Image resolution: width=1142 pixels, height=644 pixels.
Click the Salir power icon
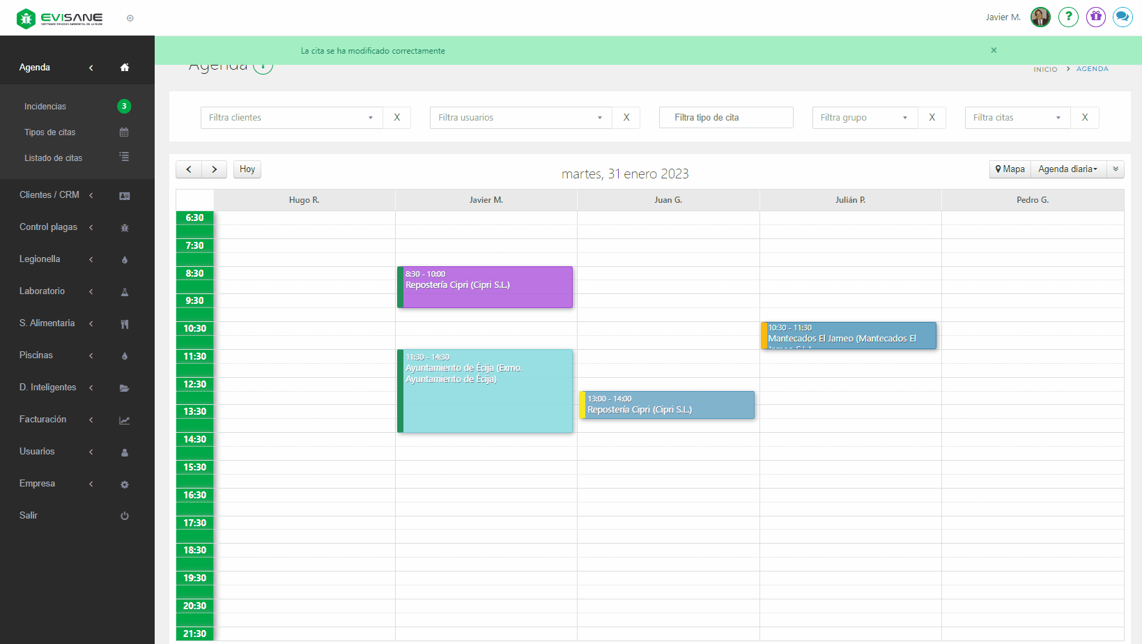(x=125, y=516)
